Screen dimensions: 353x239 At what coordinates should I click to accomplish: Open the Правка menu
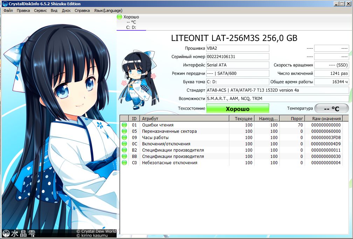(23, 10)
